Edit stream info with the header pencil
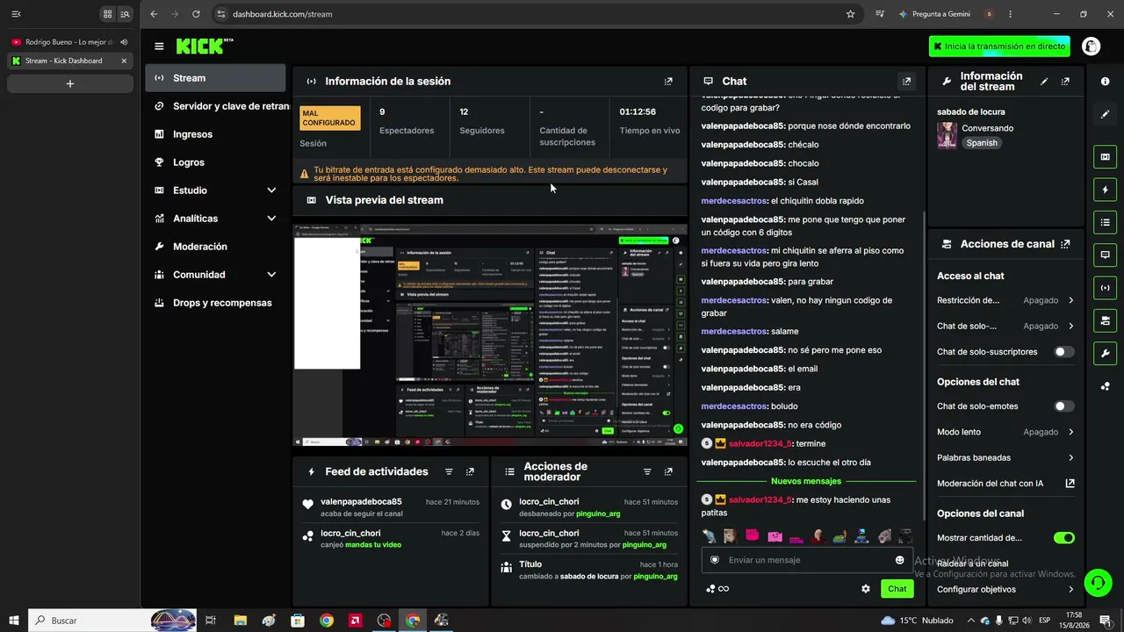 (1044, 81)
